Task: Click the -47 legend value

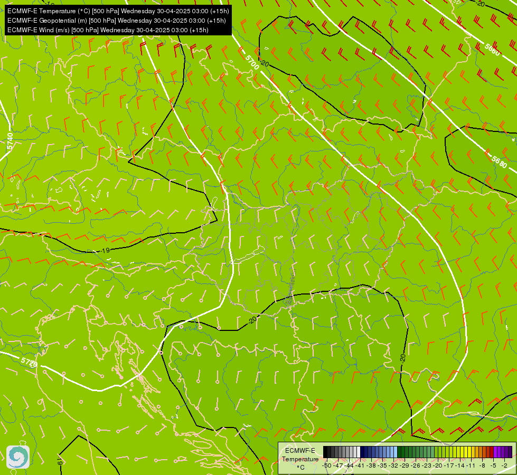Action: [338, 465]
